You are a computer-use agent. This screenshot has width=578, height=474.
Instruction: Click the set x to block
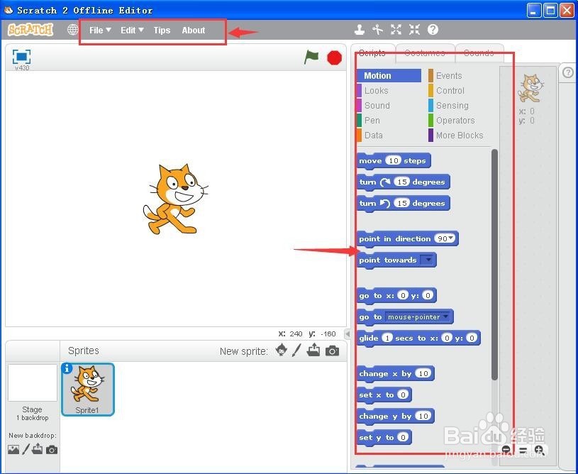click(x=384, y=395)
